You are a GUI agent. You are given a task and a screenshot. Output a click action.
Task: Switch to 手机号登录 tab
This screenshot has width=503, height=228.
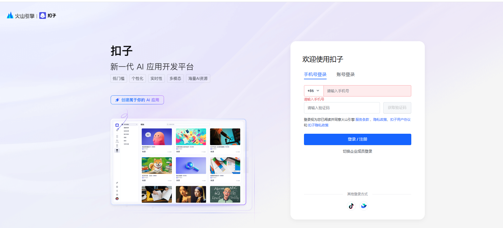pos(315,74)
